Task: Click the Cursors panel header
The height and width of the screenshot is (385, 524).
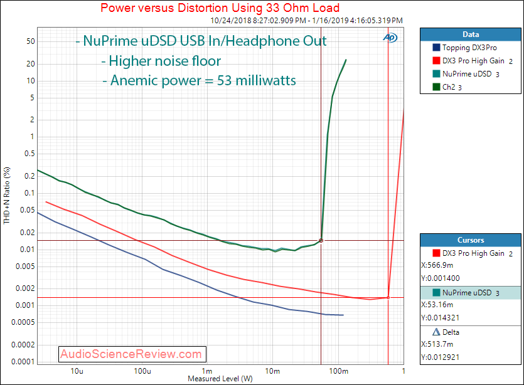Action: pos(471,240)
